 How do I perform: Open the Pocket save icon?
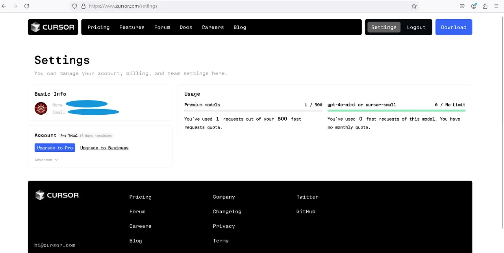click(x=462, y=6)
